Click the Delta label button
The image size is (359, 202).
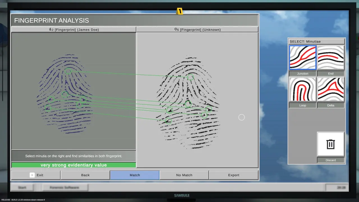pyautogui.click(x=331, y=105)
